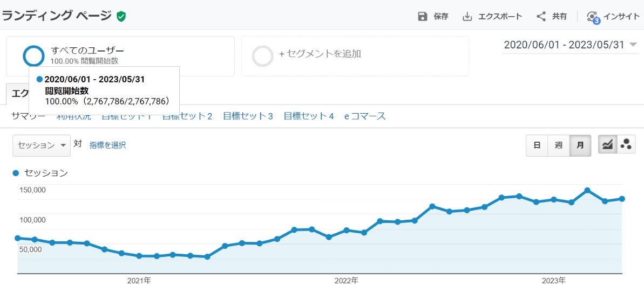Screen dimensions: 644x286
Task: Click + セグメントを追加 button
Action: tap(320, 54)
